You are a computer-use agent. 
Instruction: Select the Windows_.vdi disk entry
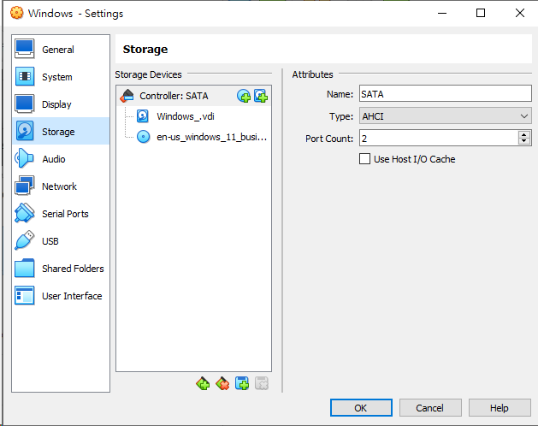(x=184, y=116)
